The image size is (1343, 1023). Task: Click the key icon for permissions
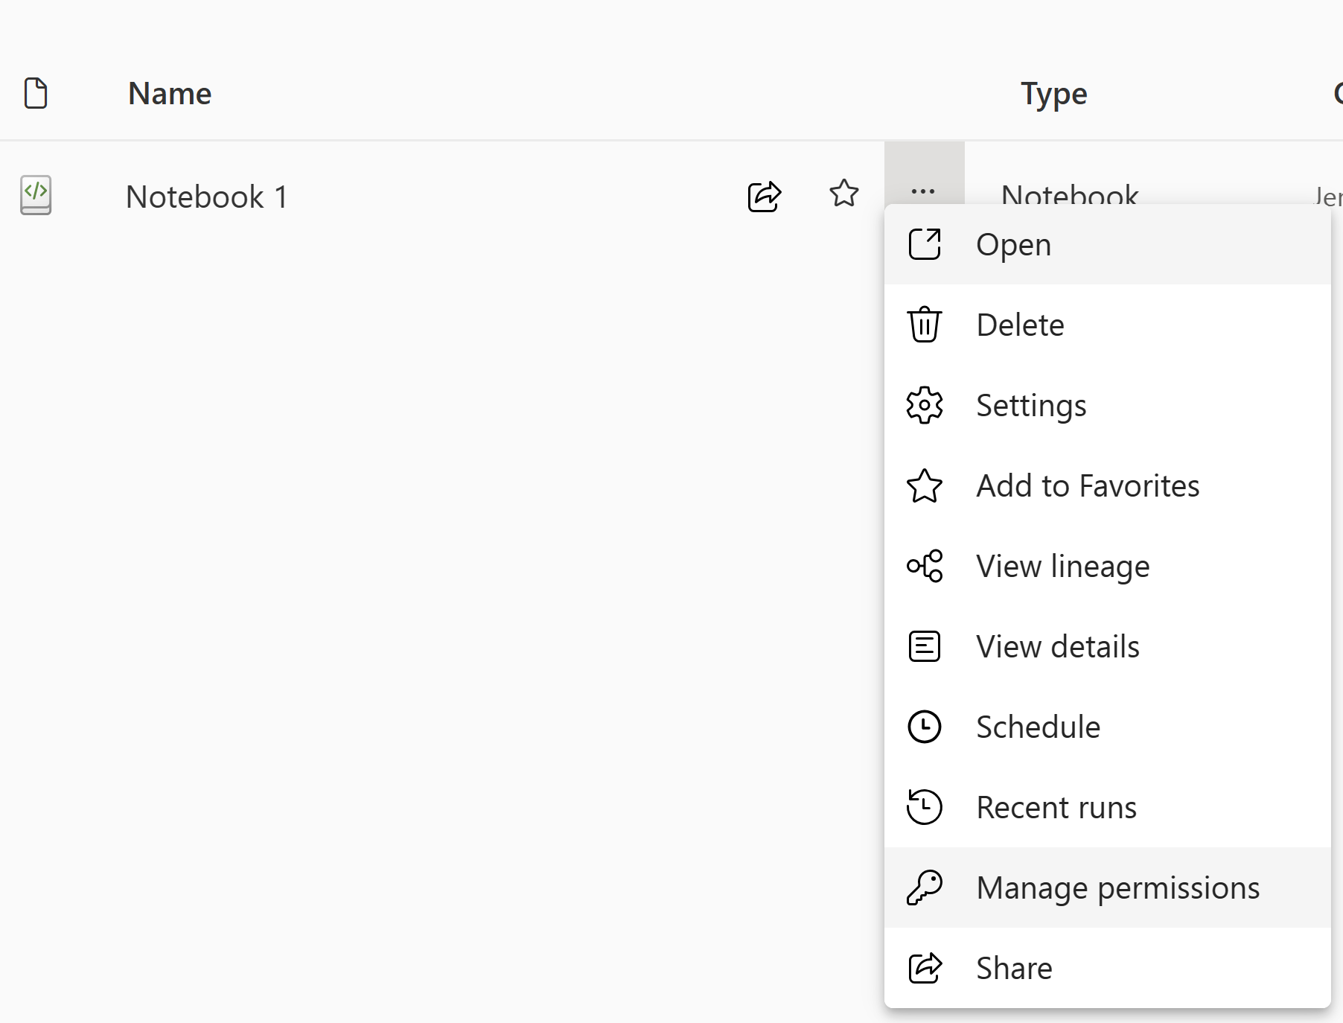click(x=925, y=888)
